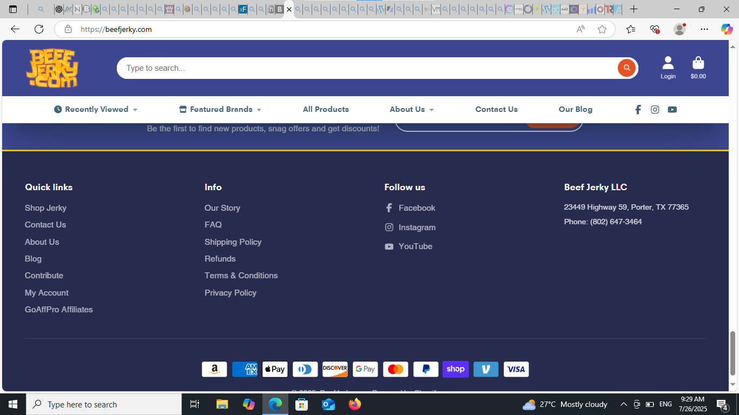The width and height of the screenshot is (739, 415).
Task: Open Microsoft Store from taskbar
Action: click(x=302, y=404)
